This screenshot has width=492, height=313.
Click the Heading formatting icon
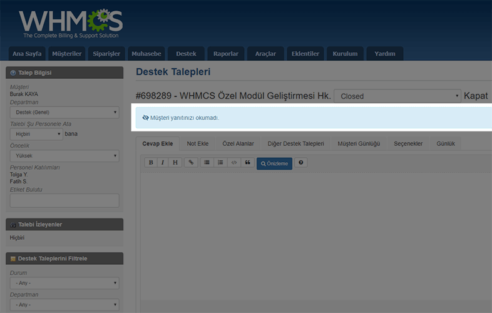tap(175, 162)
